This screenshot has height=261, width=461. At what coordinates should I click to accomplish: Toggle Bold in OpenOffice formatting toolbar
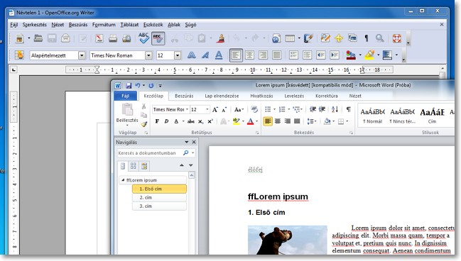click(191, 55)
